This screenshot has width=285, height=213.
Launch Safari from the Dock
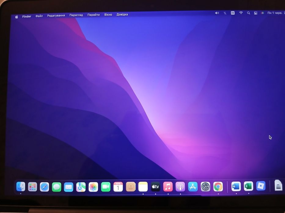45,187
